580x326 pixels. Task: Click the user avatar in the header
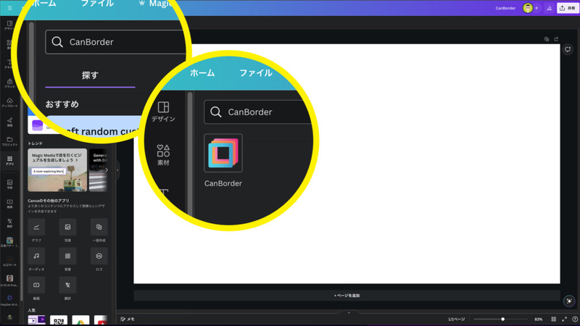528,8
